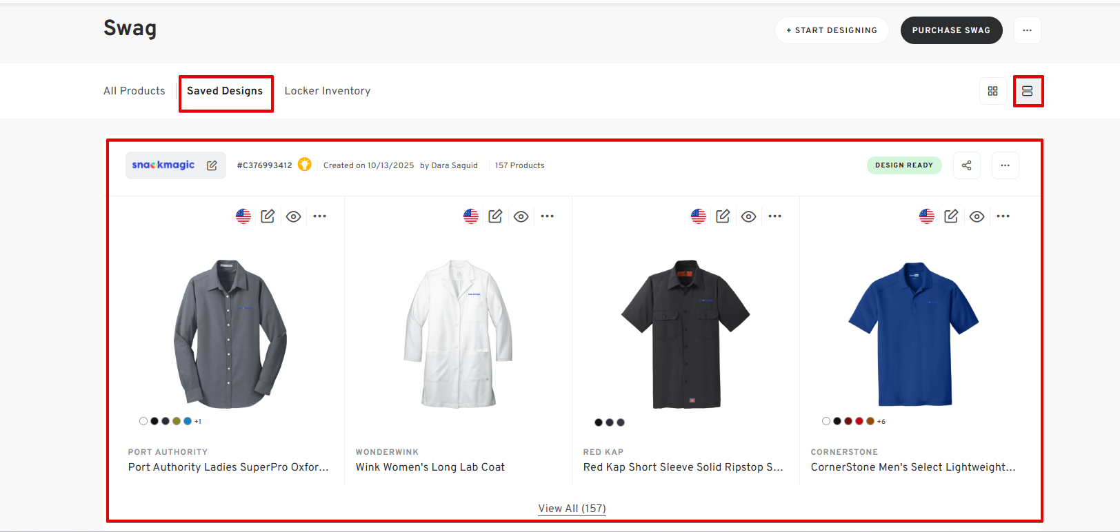The image size is (1120, 532).
Task: Open more options menu beside Purchase Swag
Action: pos(1027,30)
